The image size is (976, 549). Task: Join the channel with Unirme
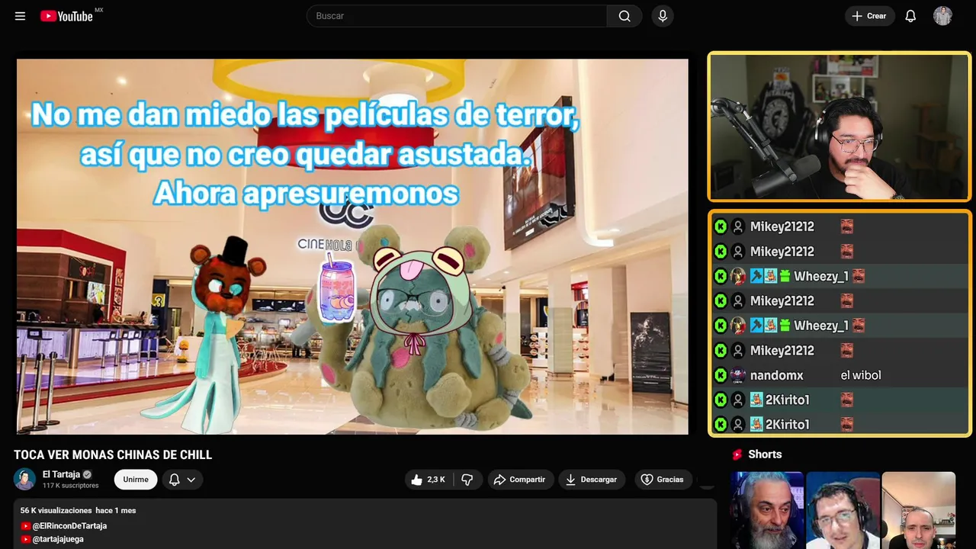[136, 480]
